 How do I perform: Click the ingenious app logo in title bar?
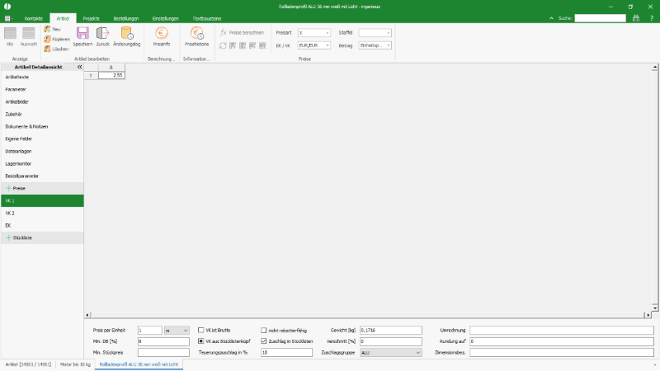7,7
